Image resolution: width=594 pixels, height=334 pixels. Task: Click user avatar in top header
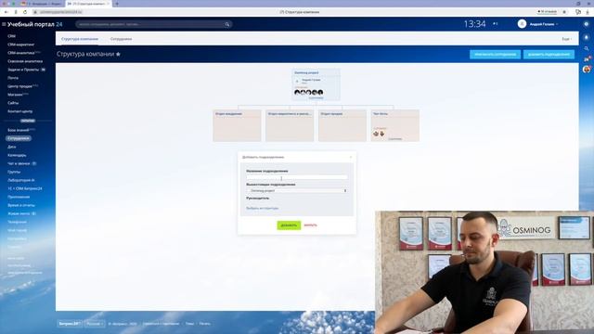click(x=522, y=24)
